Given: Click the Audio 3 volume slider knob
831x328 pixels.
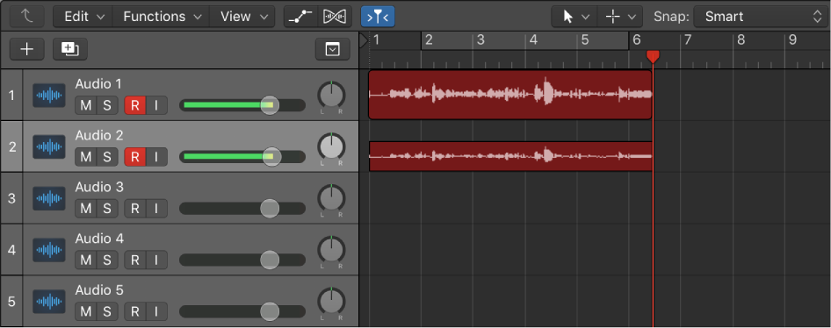Looking at the screenshot, I should click(270, 209).
